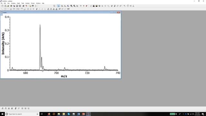
Task: Open the Format menu
Action: [x=33, y=3]
